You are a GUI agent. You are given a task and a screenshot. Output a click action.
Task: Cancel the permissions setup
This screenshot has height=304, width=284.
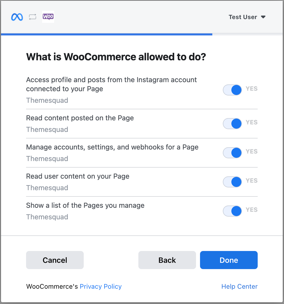[x=55, y=260]
